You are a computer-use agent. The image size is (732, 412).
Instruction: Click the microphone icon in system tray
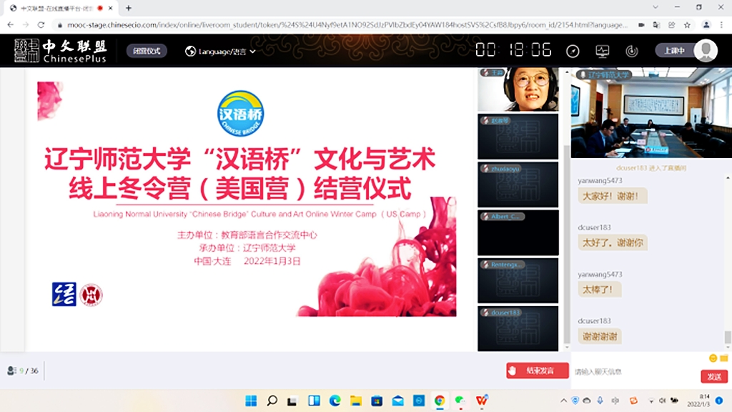coord(600,401)
